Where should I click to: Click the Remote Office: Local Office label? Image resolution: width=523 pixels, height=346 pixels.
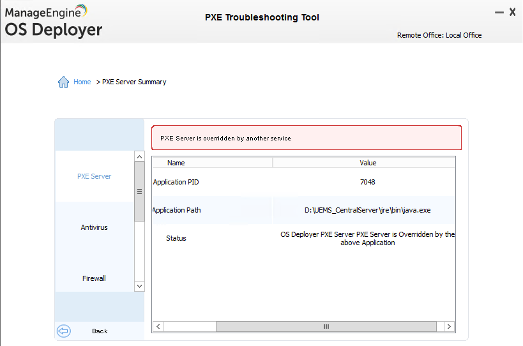(439, 35)
